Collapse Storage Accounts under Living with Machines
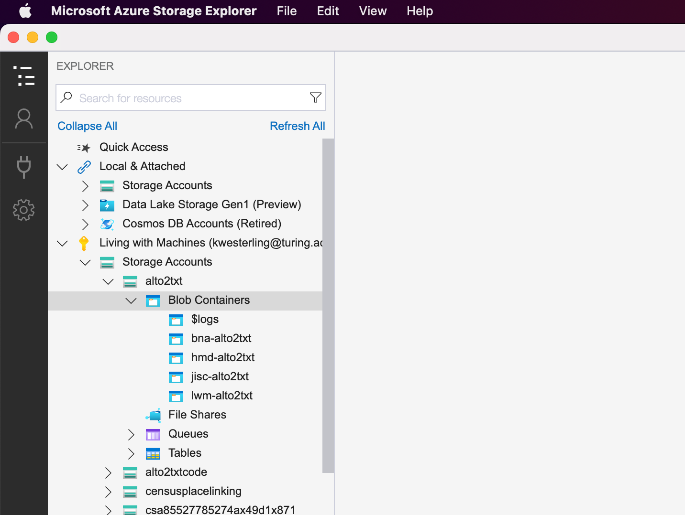 pos(85,262)
